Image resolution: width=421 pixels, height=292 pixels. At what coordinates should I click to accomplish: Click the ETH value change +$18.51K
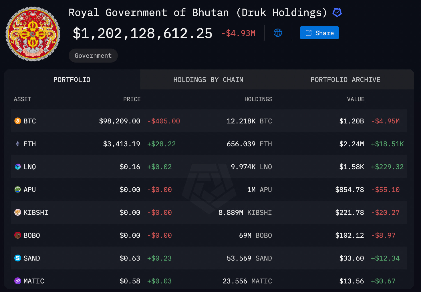(387, 144)
